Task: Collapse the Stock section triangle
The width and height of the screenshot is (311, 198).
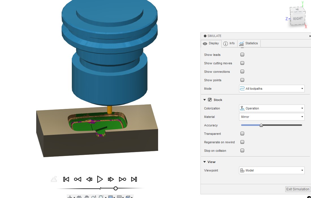Action: tap(204, 100)
